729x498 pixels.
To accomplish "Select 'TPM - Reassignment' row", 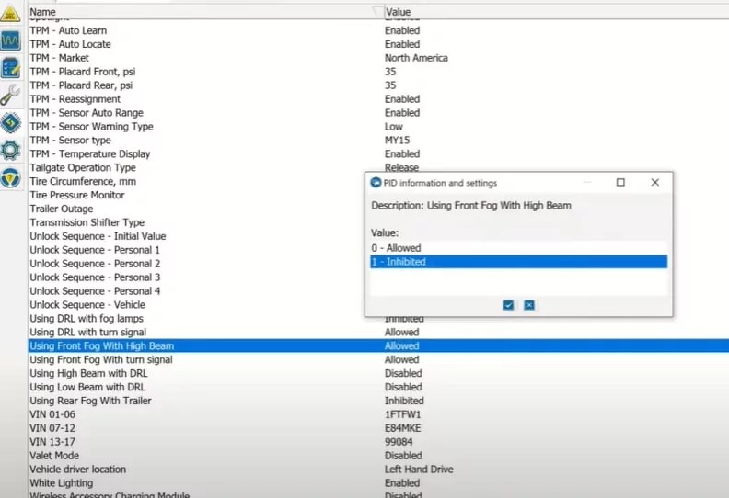I will point(378,99).
